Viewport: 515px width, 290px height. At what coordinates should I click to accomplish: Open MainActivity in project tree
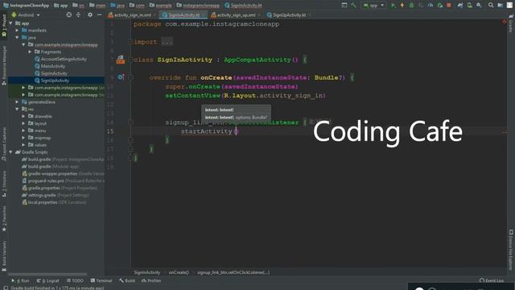click(x=50, y=66)
